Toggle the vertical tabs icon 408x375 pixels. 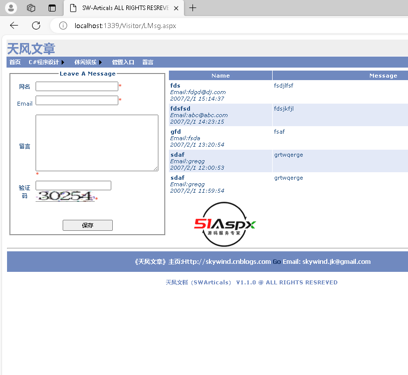[52, 8]
